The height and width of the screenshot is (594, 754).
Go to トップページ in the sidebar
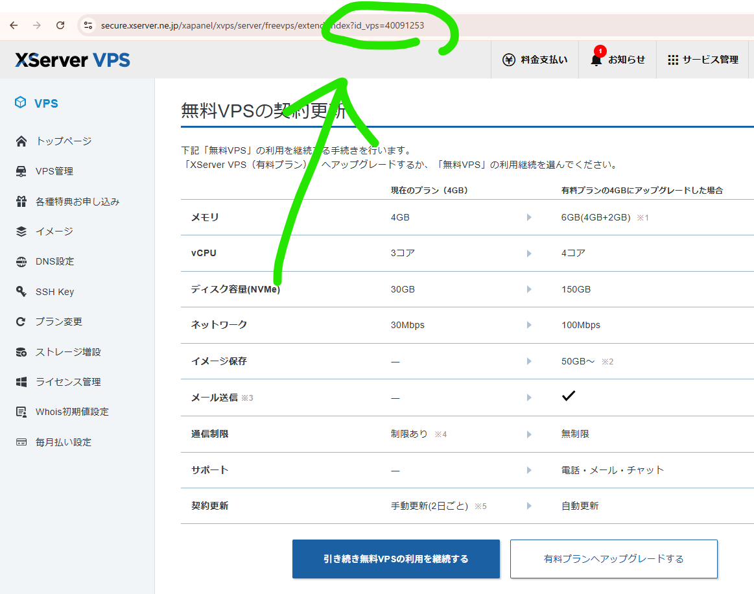tap(64, 141)
